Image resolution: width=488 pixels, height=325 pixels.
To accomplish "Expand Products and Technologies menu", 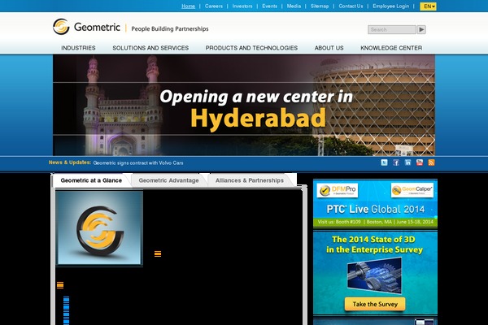I will point(251,48).
